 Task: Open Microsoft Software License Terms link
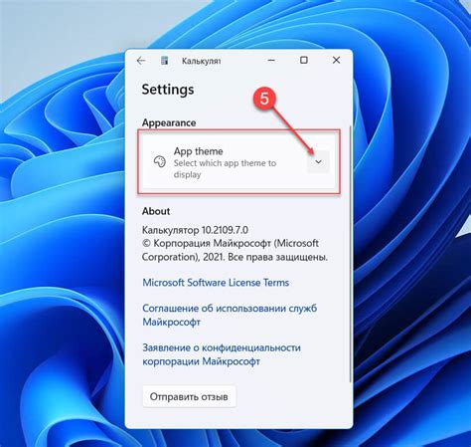[x=216, y=283]
